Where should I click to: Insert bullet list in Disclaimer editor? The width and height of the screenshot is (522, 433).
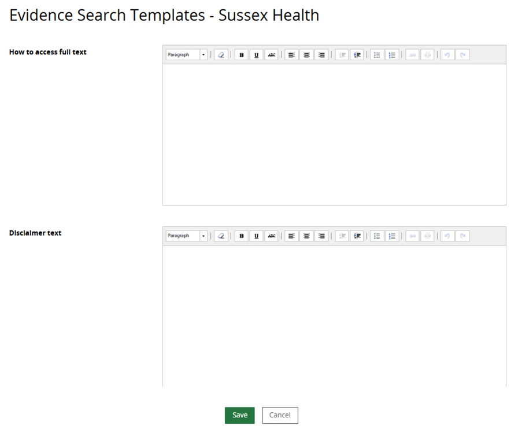coord(377,236)
